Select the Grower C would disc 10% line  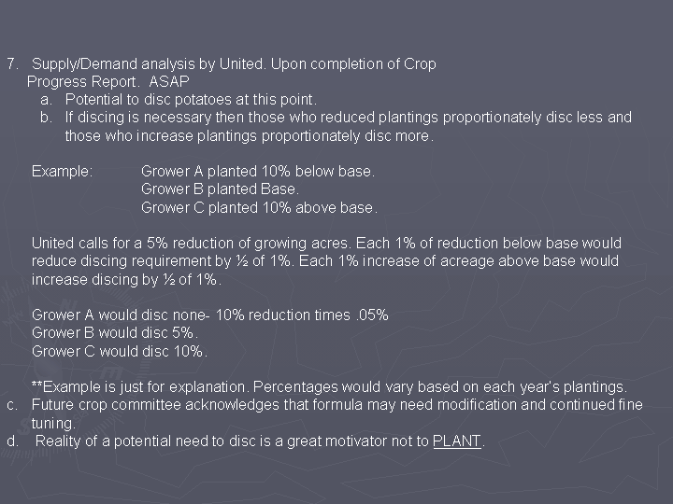pos(120,352)
